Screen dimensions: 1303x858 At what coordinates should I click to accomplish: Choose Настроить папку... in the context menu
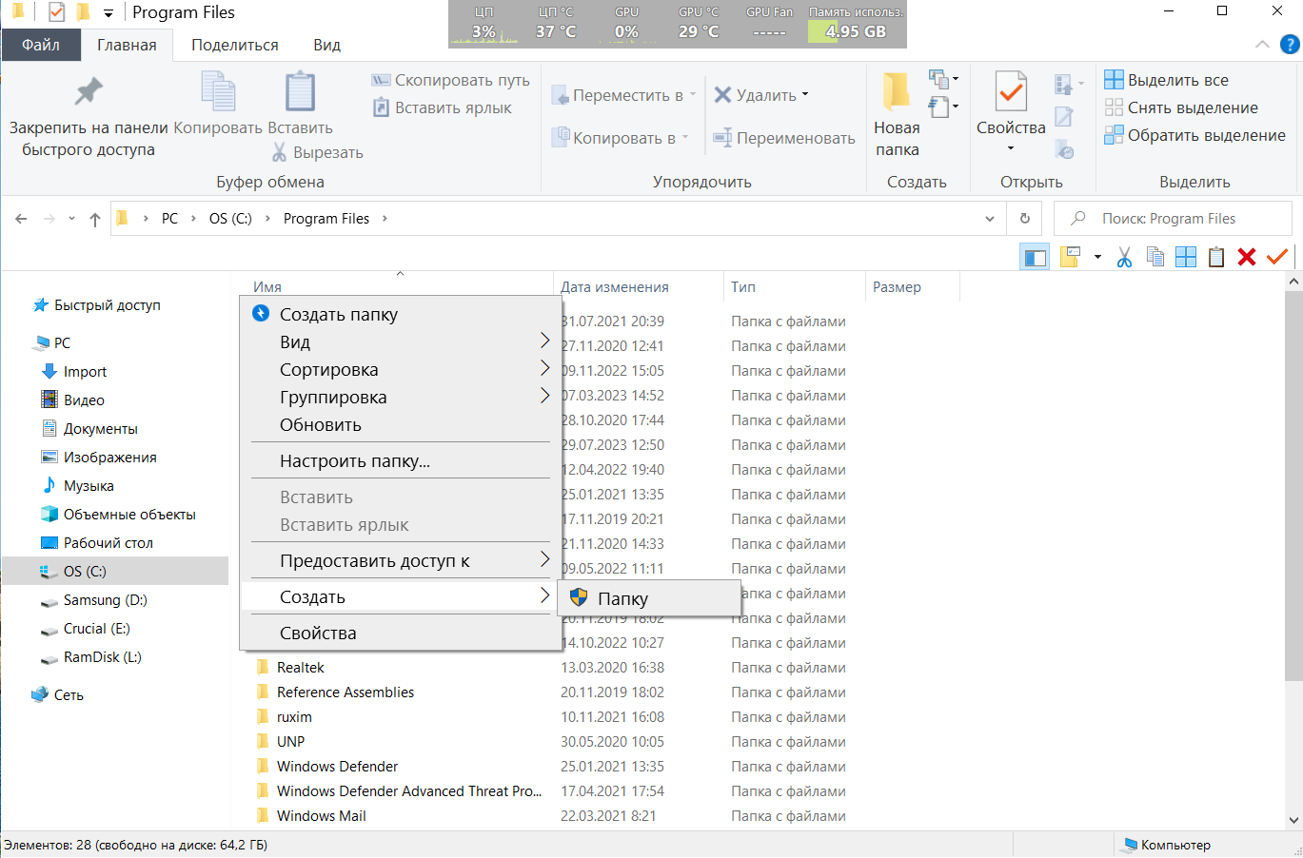pyautogui.click(x=400, y=460)
